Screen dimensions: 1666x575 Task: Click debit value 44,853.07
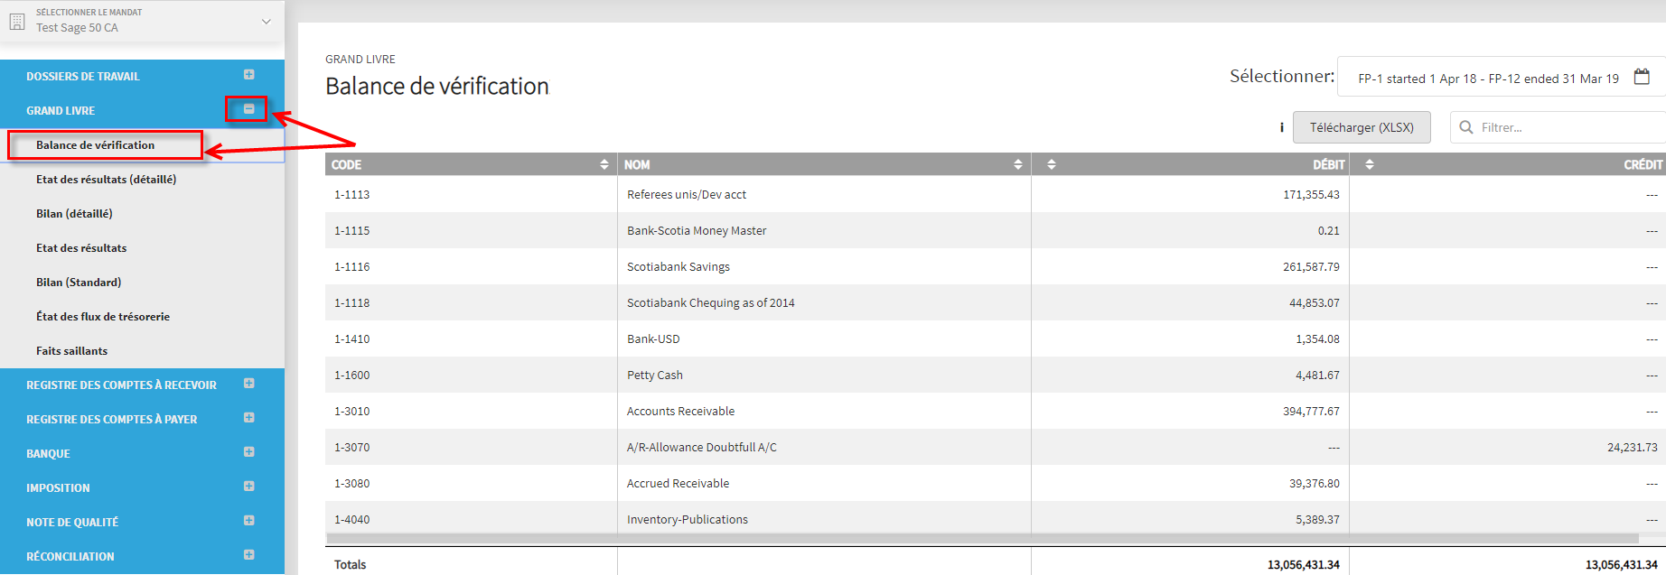tap(1315, 302)
